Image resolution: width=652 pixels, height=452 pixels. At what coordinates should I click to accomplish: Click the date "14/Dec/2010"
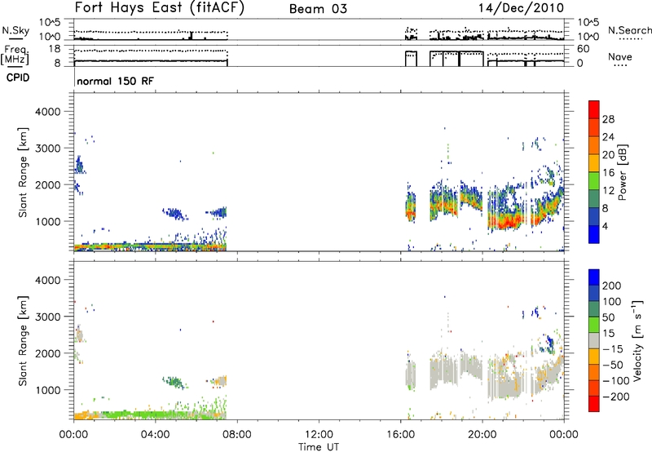point(521,8)
